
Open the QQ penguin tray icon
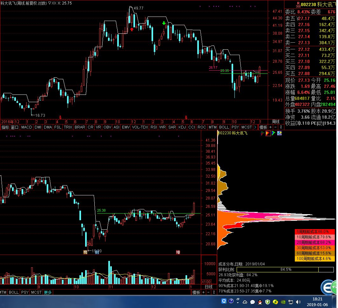tap(260, 302)
